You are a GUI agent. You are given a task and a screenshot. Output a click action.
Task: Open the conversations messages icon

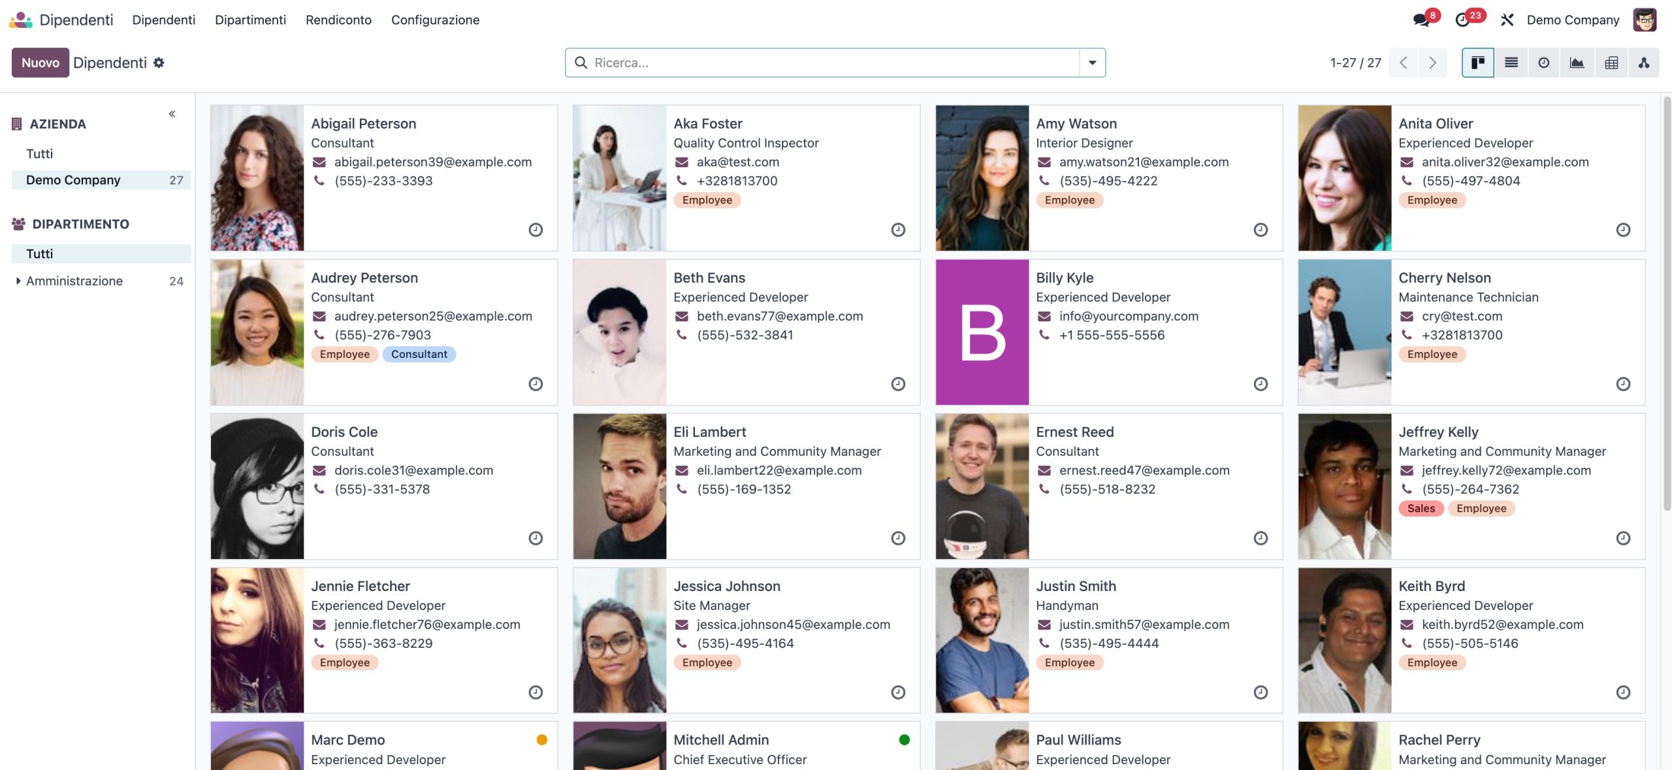click(x=1421, y=20)
